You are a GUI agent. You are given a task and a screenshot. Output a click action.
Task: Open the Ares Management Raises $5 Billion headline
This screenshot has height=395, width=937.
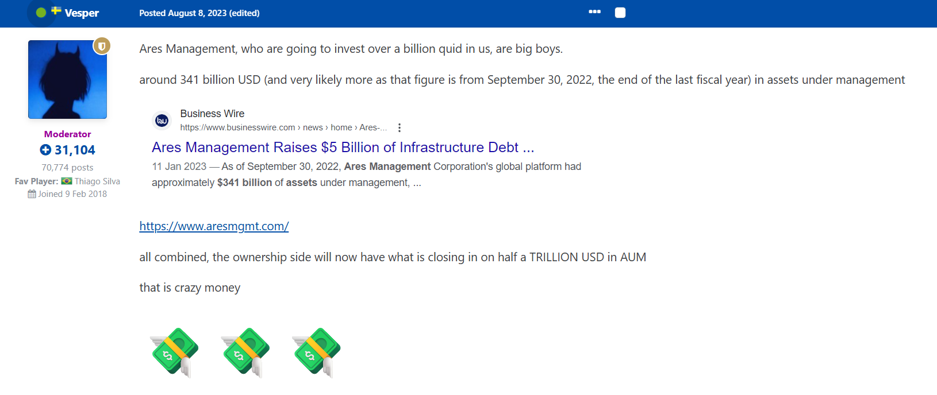(x=343, y=148)
